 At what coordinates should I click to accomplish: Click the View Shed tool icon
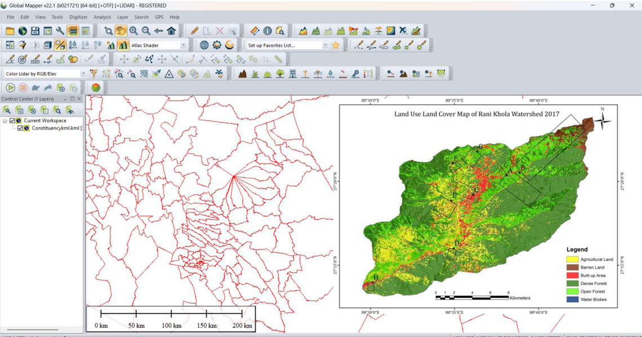coord(353,31)
